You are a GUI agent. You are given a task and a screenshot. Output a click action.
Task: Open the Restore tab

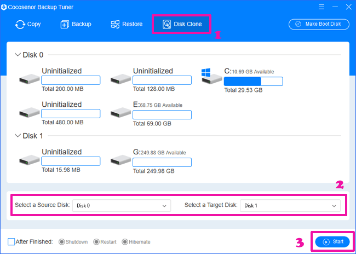click(127, 24)
